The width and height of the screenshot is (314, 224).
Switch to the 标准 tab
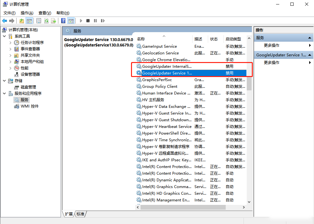point(80,214)
